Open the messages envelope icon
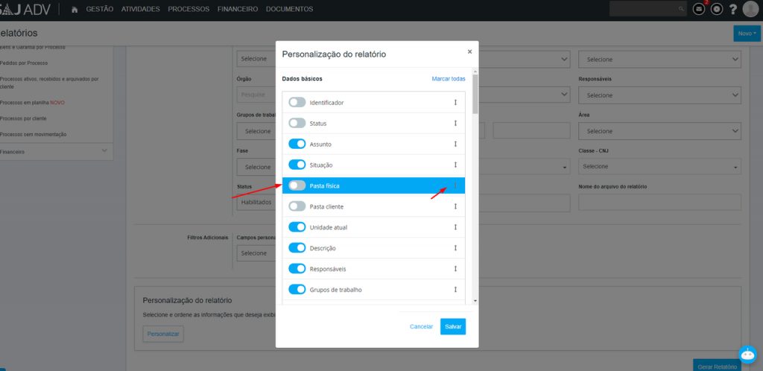Viewport: 763px width, 371px height. click(x=699, y=9)
